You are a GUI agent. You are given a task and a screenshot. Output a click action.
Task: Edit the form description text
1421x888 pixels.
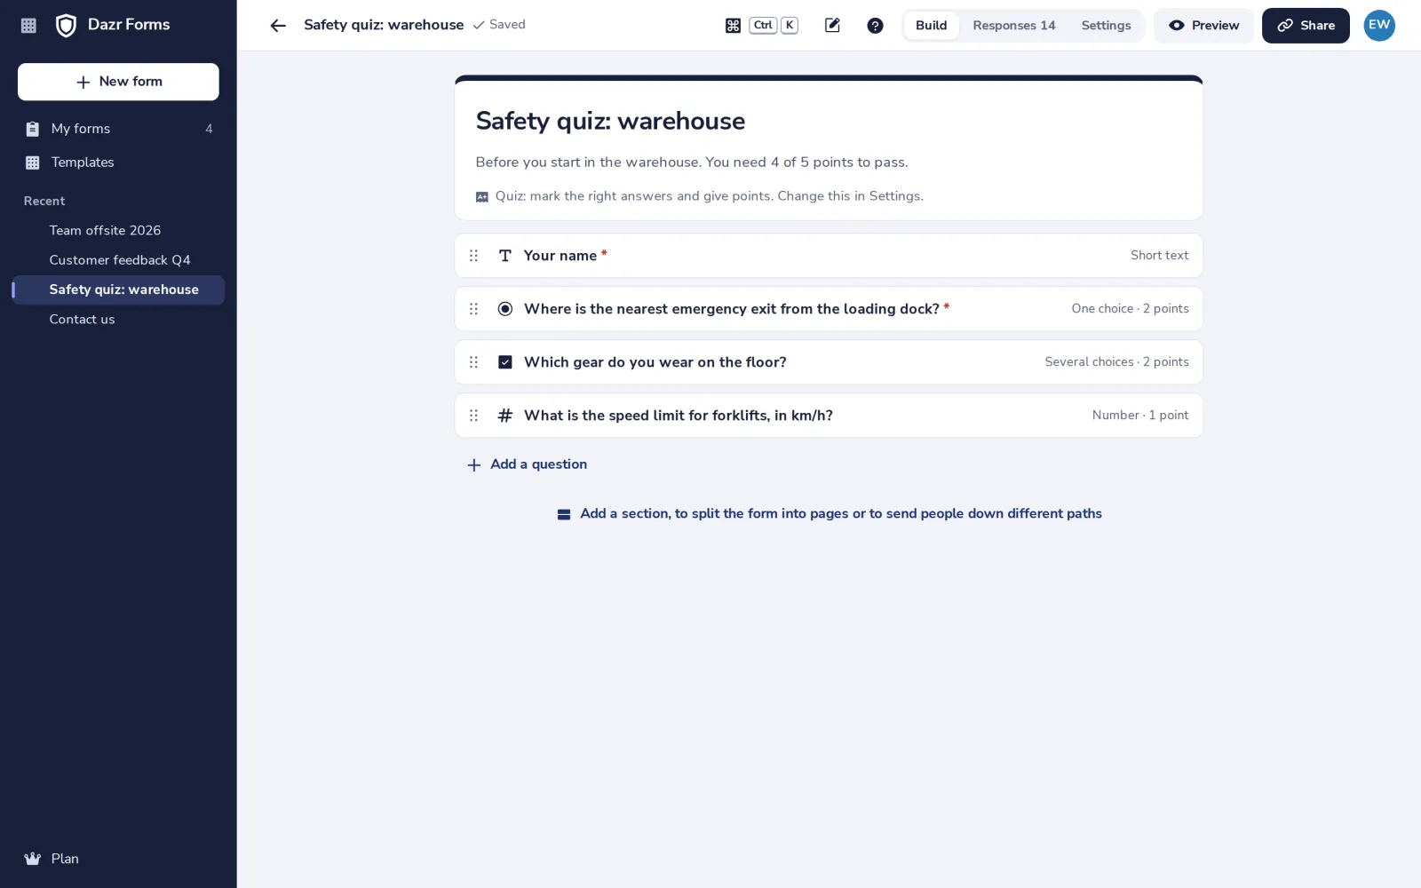pos(692,163)
